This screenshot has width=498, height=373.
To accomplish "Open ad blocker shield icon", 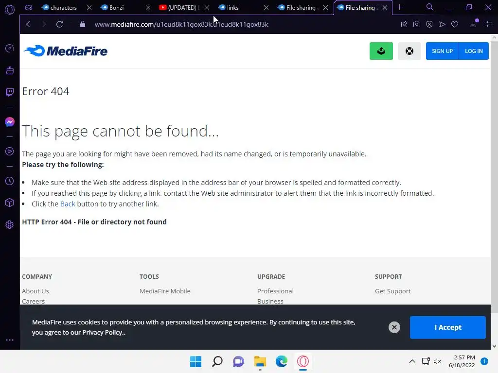I will (x=429, y=24).
